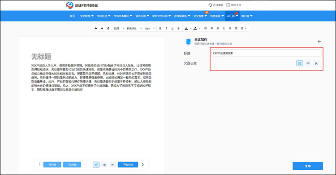The image size is (336, 175).
Task: Click the right chevron in bottom bar
Action: (143, 165)
